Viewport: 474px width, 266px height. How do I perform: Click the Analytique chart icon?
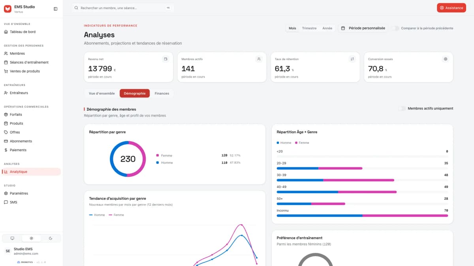click(6, 172)
